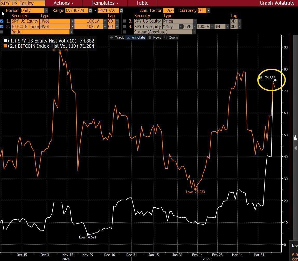Click the Hi: 74.882 SPY marker
The height and width of the screenshot is (261, 298).
275,80
